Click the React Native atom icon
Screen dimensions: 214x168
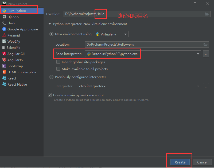[x=4, y=84]
